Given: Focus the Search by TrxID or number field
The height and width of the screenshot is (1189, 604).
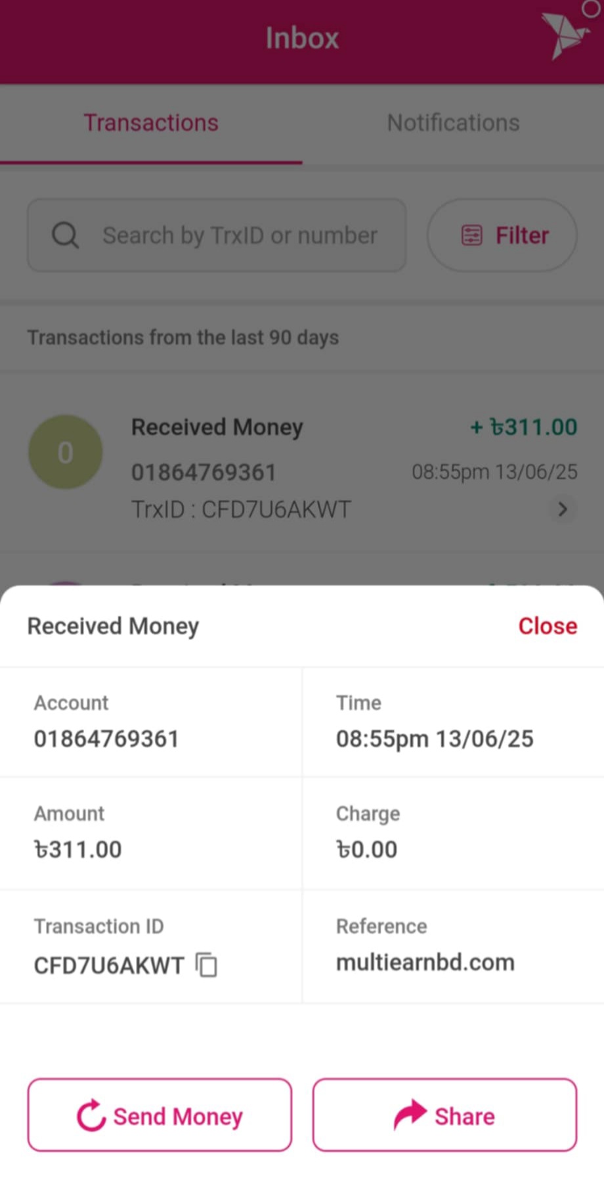Looking at the screenshot, I should tap(240, 235).
